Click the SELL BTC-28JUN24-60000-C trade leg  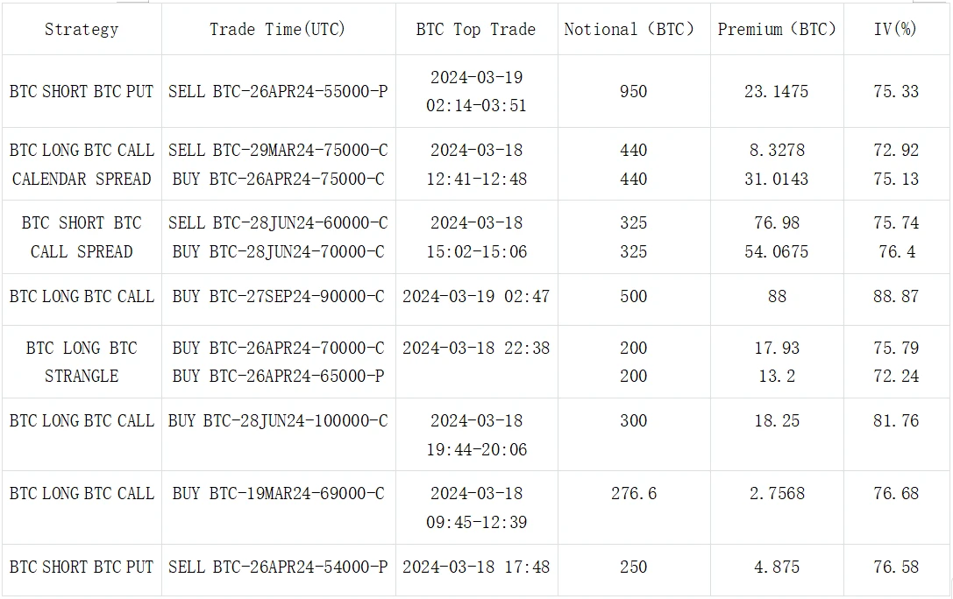tap(278, 222)
